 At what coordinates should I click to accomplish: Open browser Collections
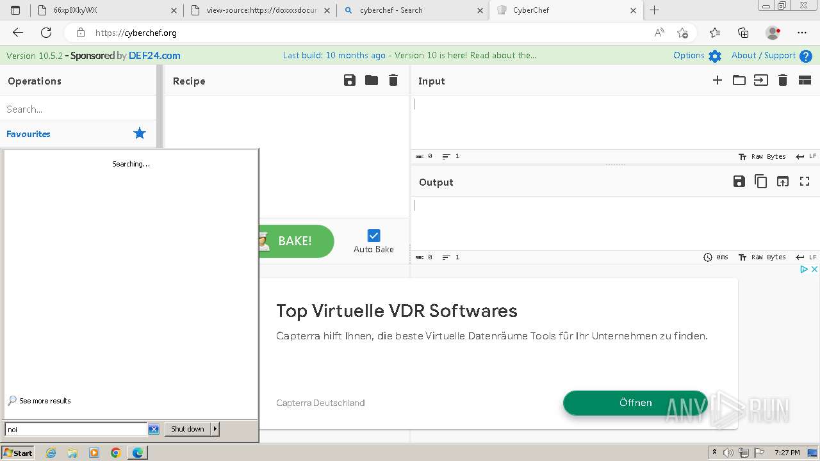coord(743,33)
